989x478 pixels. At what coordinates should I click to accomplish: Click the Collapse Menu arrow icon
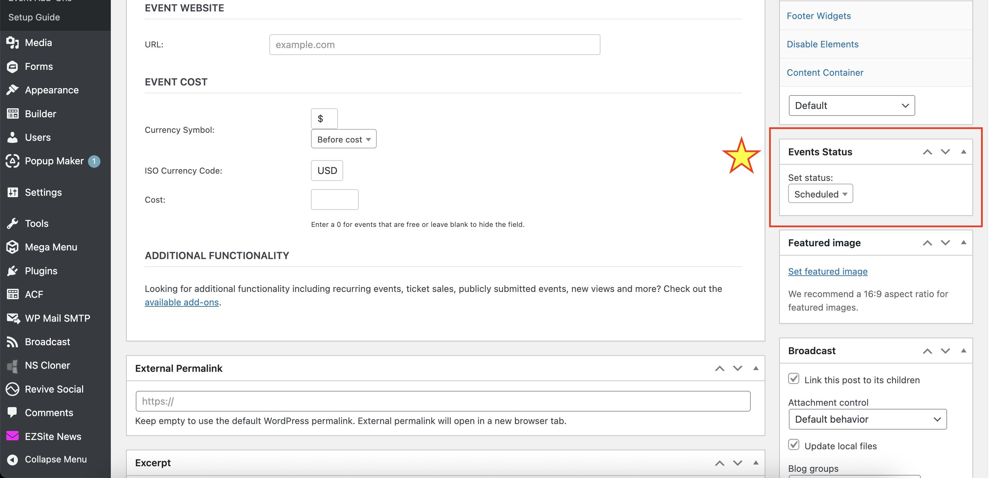click(x=12, y=459)
